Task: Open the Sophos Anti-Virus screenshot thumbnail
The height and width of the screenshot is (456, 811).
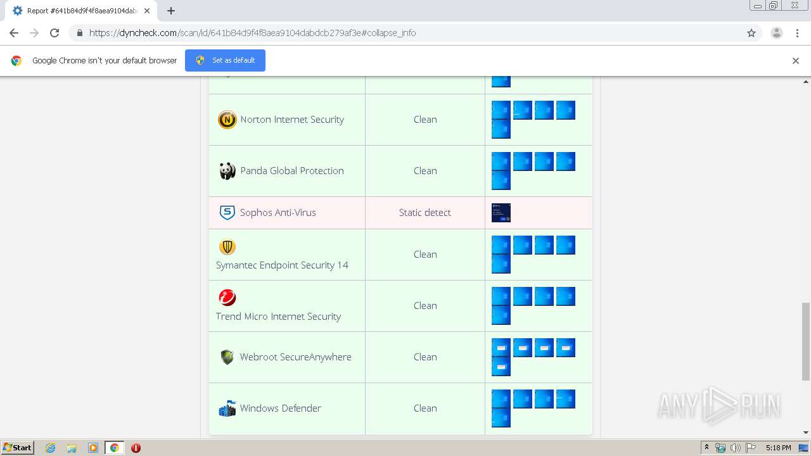Action: [501, 213]
